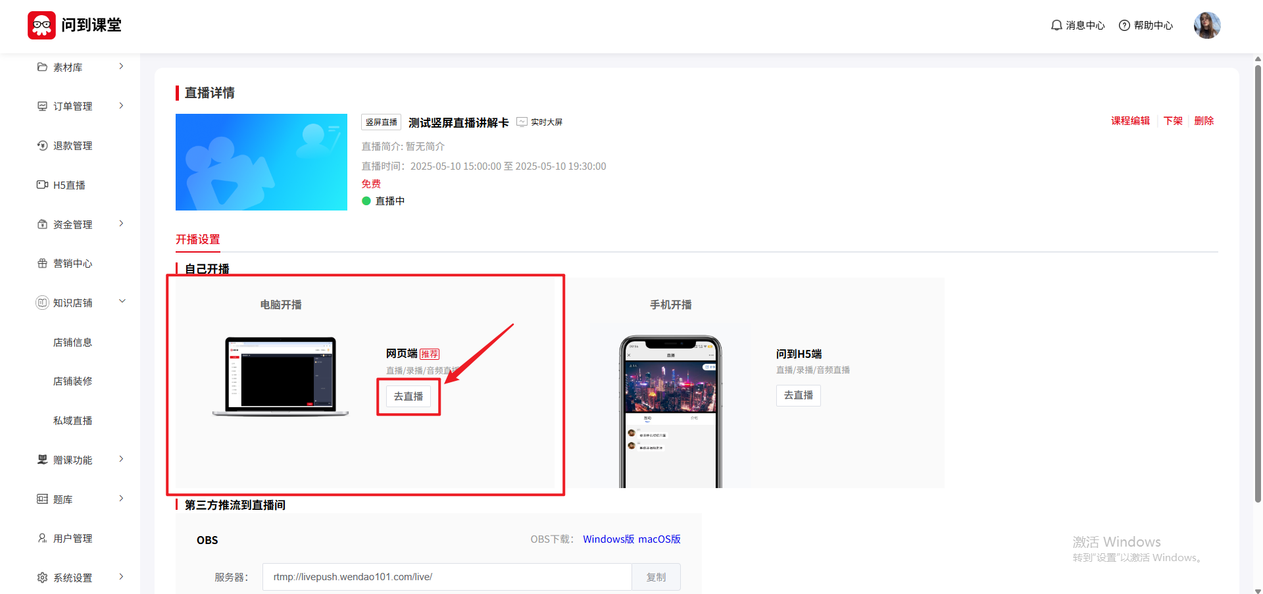Click the 退款管理 sidebar icon
This screenshot has width=1263, height=594.
(x=42, y=145)
